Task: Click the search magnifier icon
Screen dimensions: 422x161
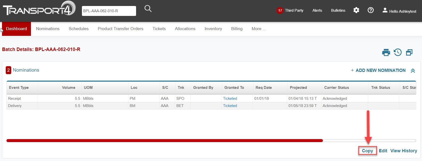Action: (148, 9)
